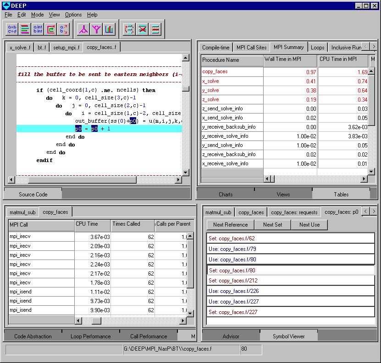
Task: Select the z_send_solve_info procedure row
Action: click(x=284, y=108)
